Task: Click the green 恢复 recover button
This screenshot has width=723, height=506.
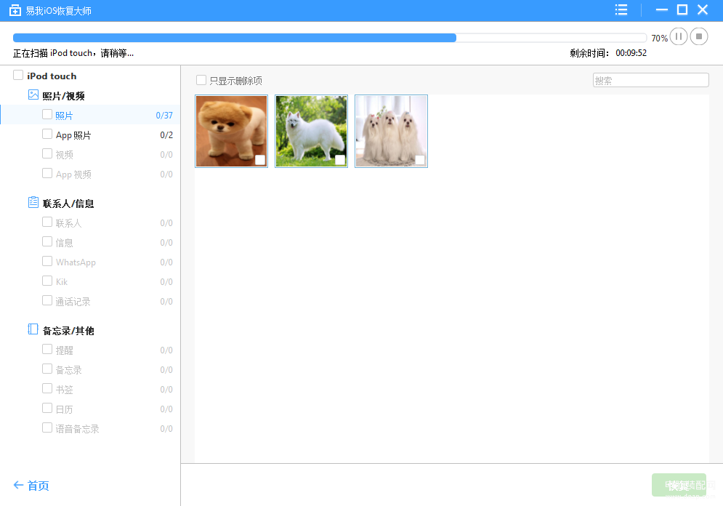Action: tap(679, 485)
